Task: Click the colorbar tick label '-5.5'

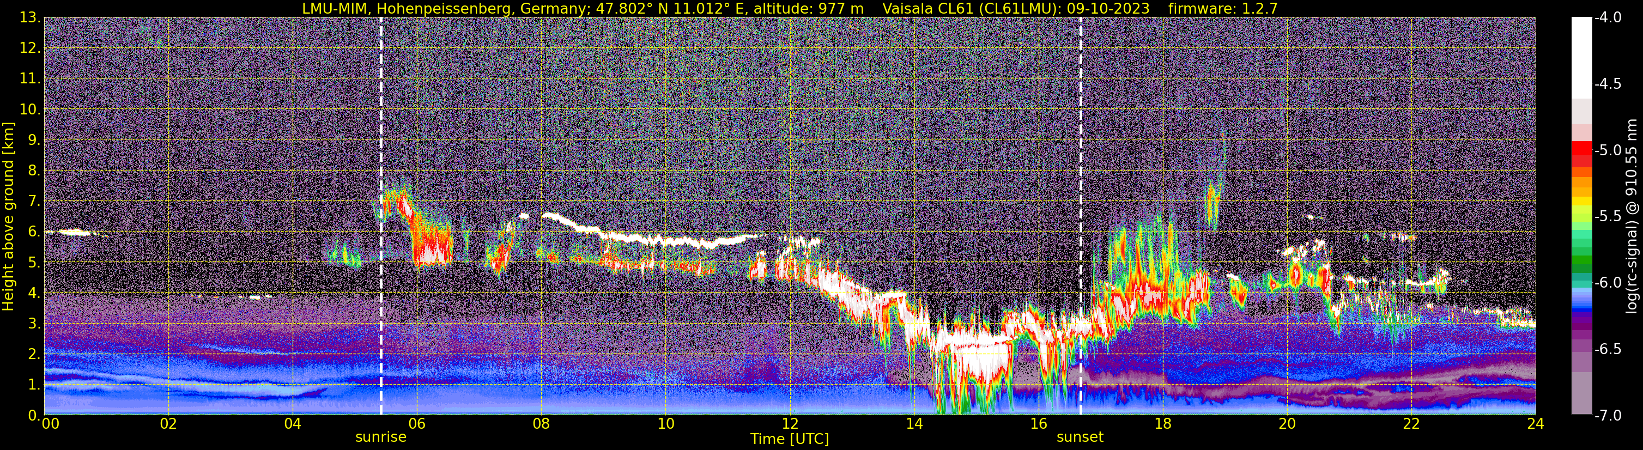Action: tap(1607, 217)
